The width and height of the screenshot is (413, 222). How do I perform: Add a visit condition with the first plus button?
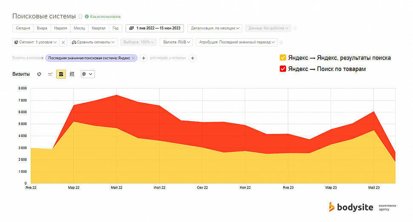[143, 58]
